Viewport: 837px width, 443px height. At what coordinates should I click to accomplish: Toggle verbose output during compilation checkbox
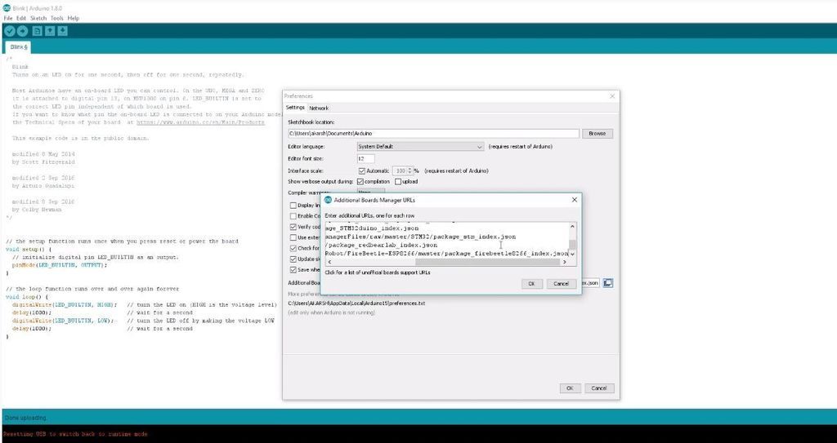click(360, 182)
